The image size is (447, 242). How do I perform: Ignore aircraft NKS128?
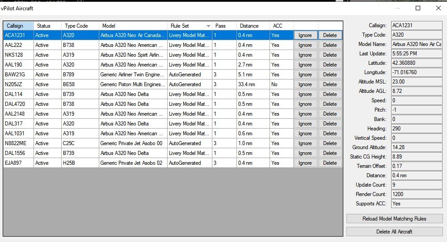pos(305,55)
